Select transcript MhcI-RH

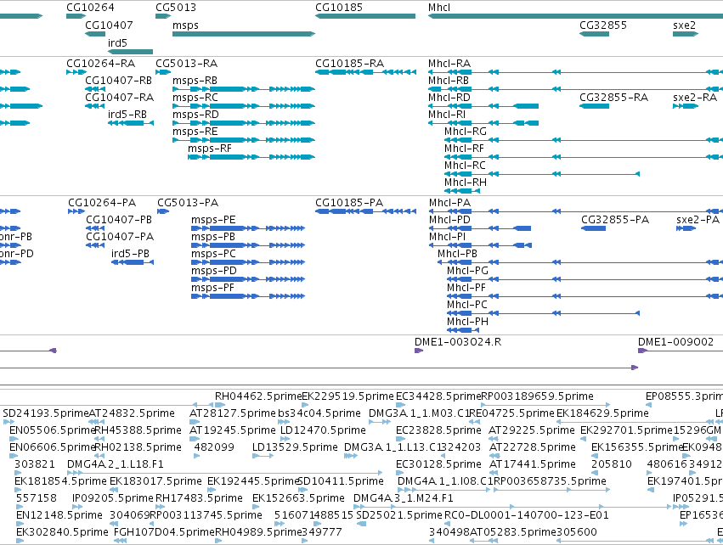[462, 191]
